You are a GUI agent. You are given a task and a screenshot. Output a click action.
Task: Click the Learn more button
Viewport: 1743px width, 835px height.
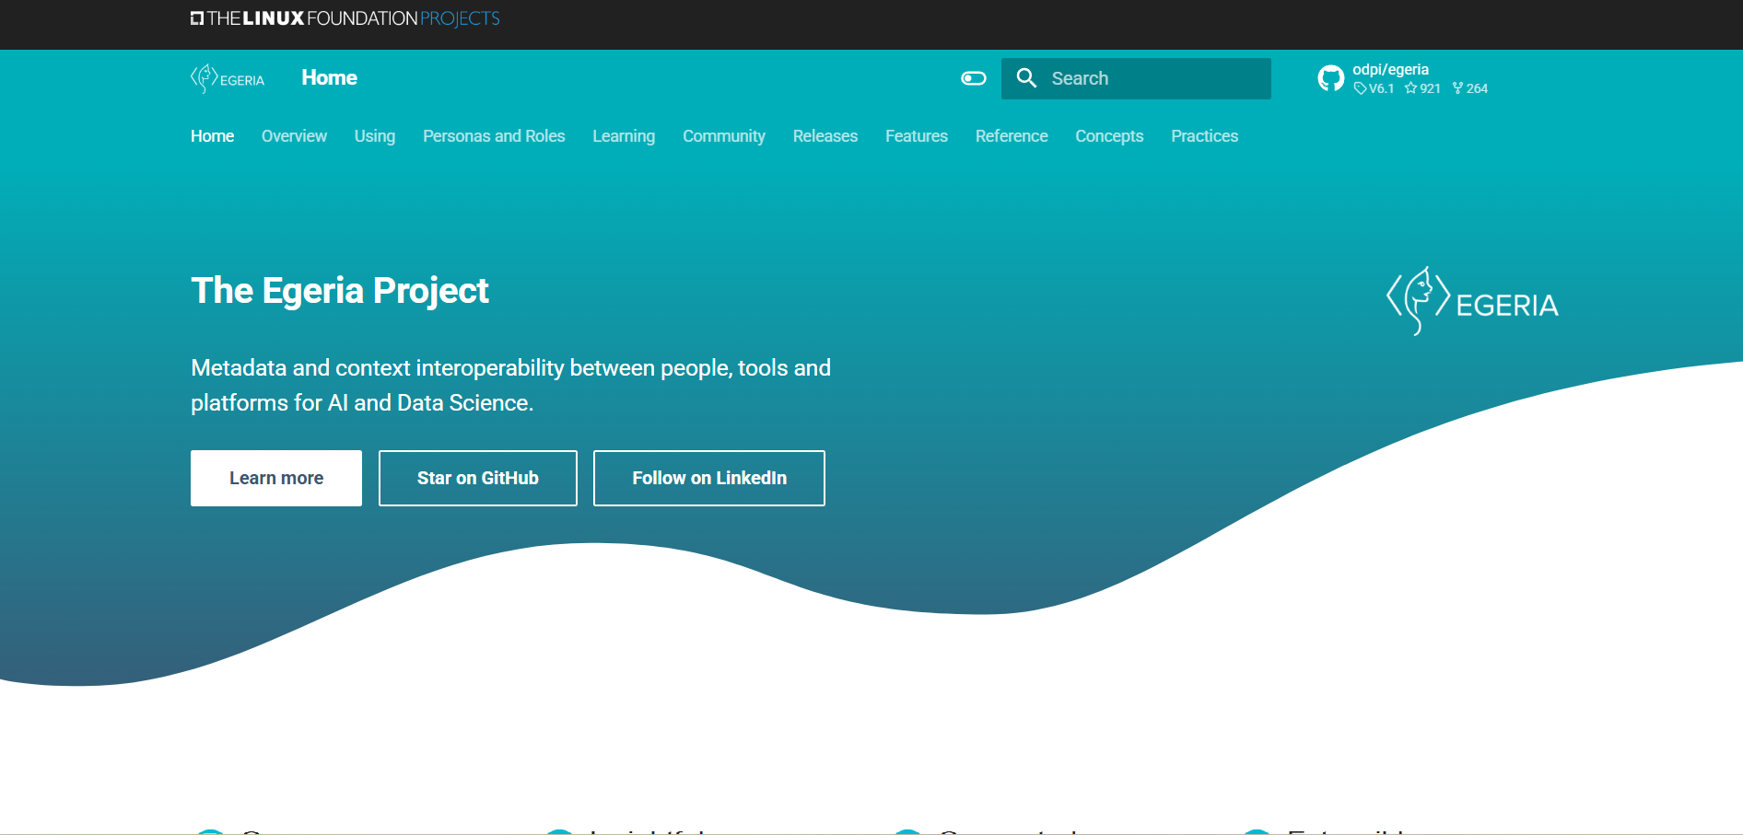coord(276,478)
